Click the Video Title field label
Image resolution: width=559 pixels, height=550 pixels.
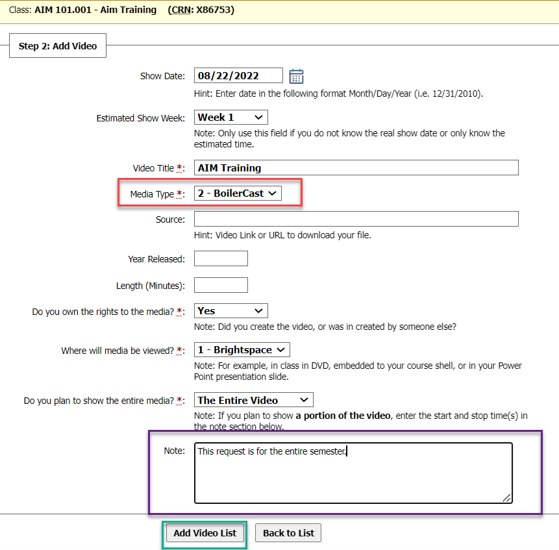(153, 168)
